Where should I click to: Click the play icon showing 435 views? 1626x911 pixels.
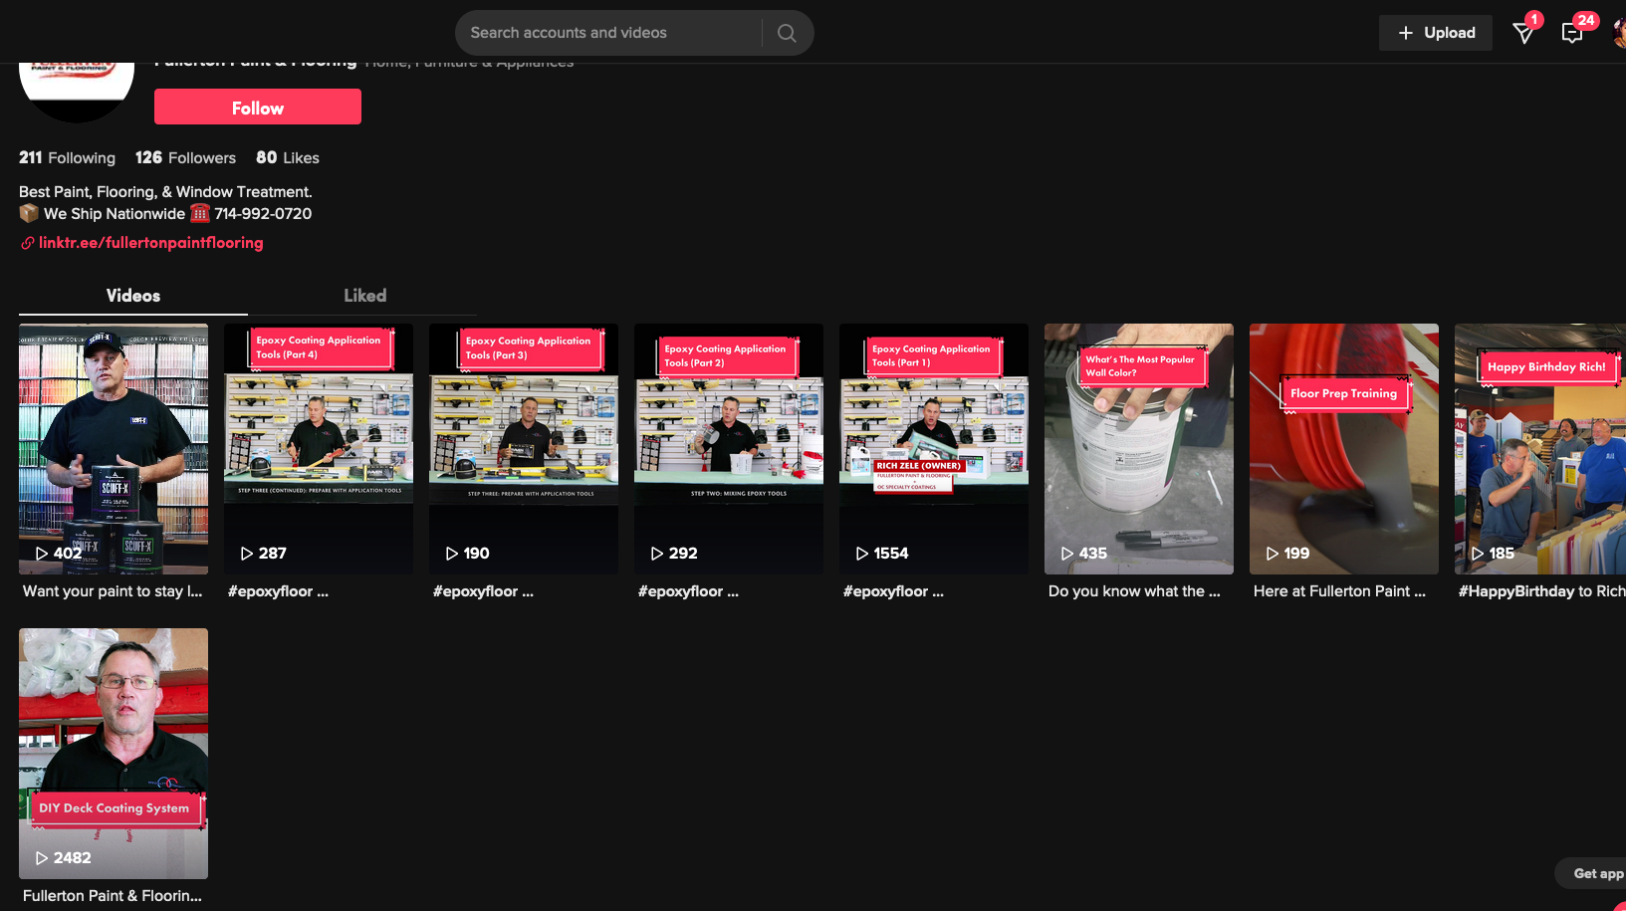pos(1067,554)
